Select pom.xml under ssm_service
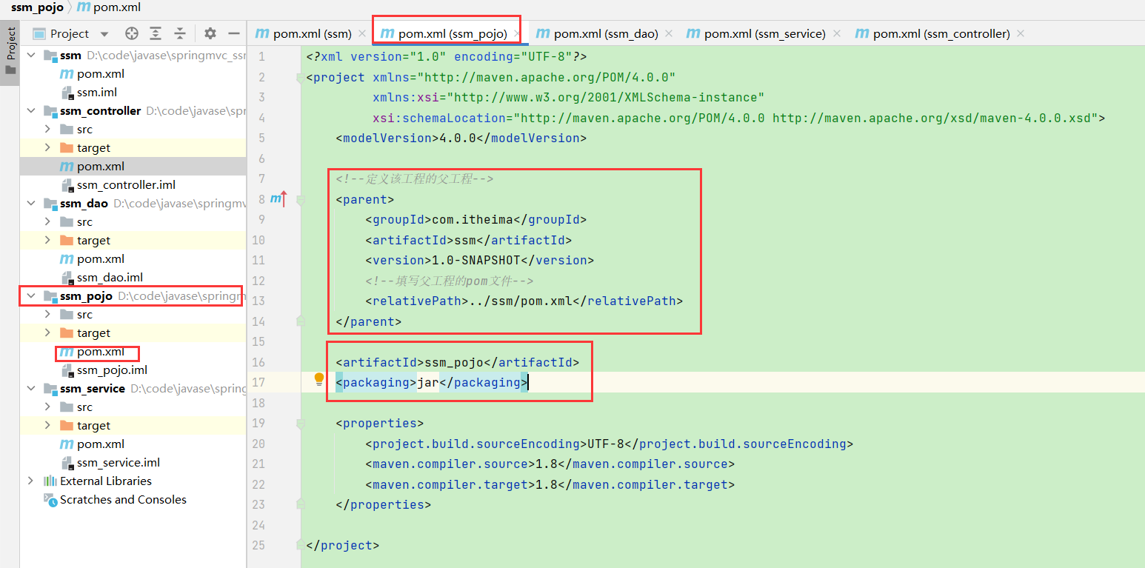 (x=100, y=444)
